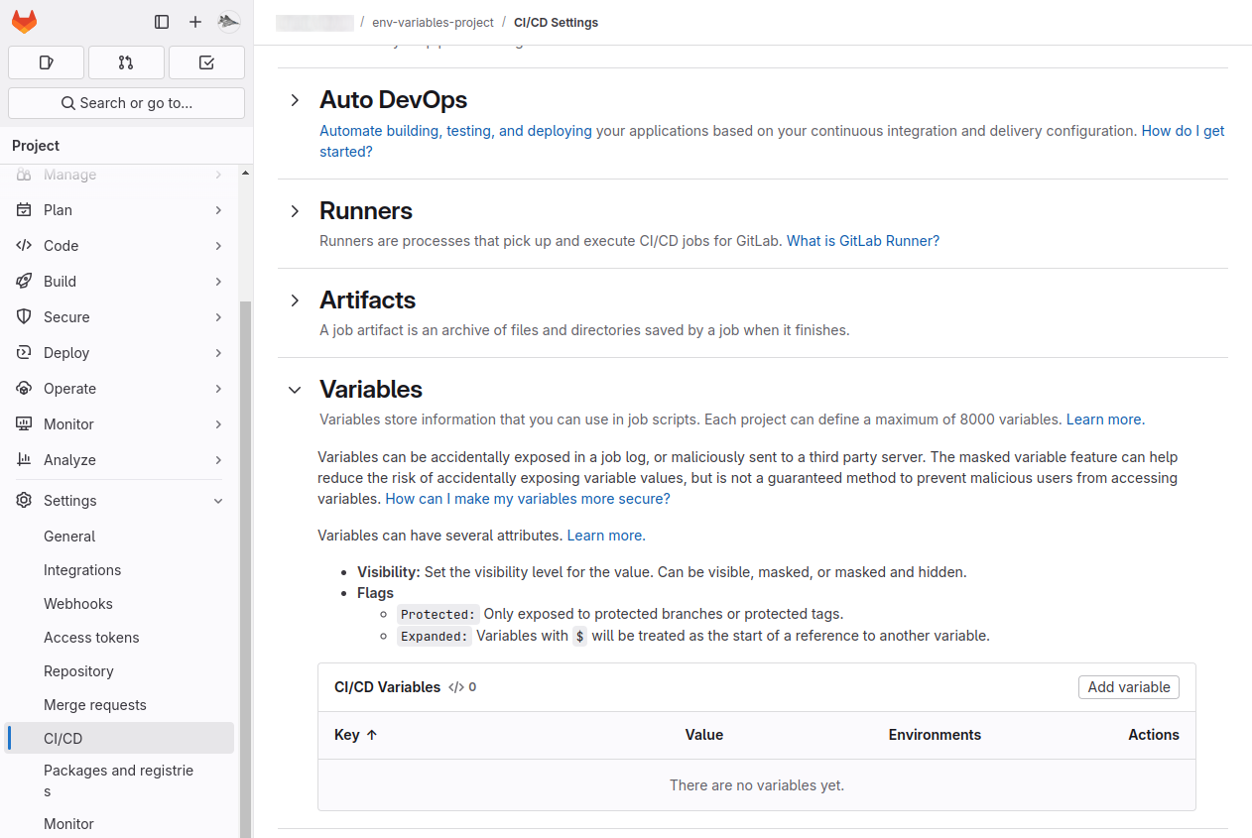
Task: Open merge requests shortcut icon
Action: [126, 62]
